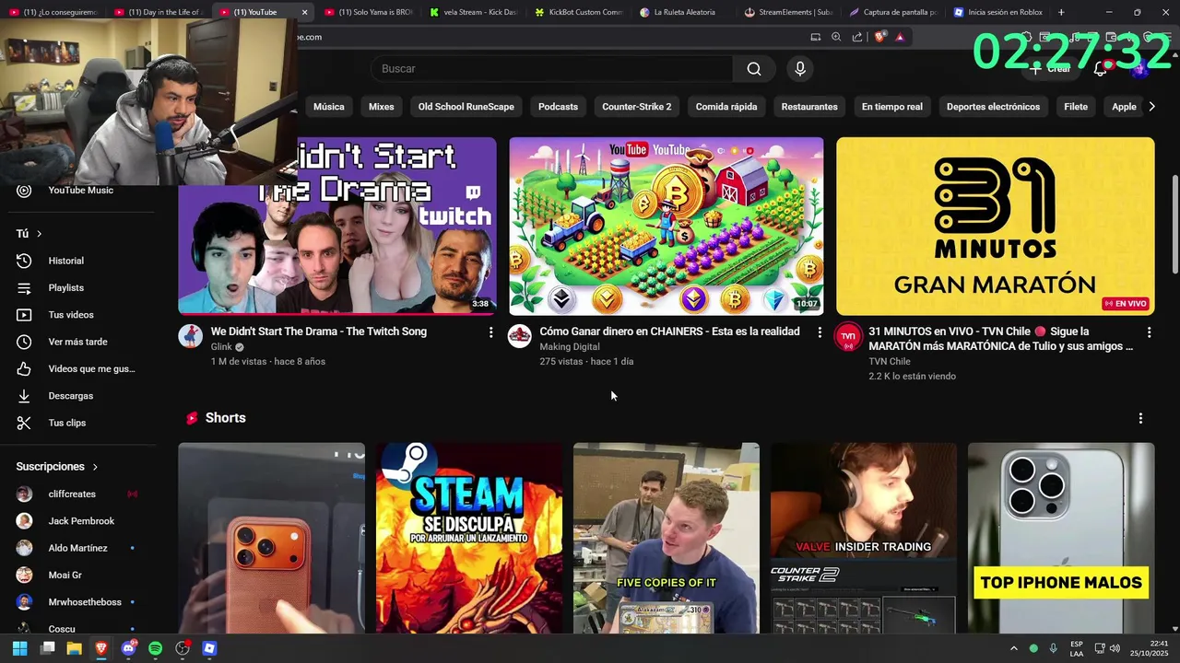Open Spotify from the taskbar
This screenshot has width=1180, height=663.
point(155,648)
